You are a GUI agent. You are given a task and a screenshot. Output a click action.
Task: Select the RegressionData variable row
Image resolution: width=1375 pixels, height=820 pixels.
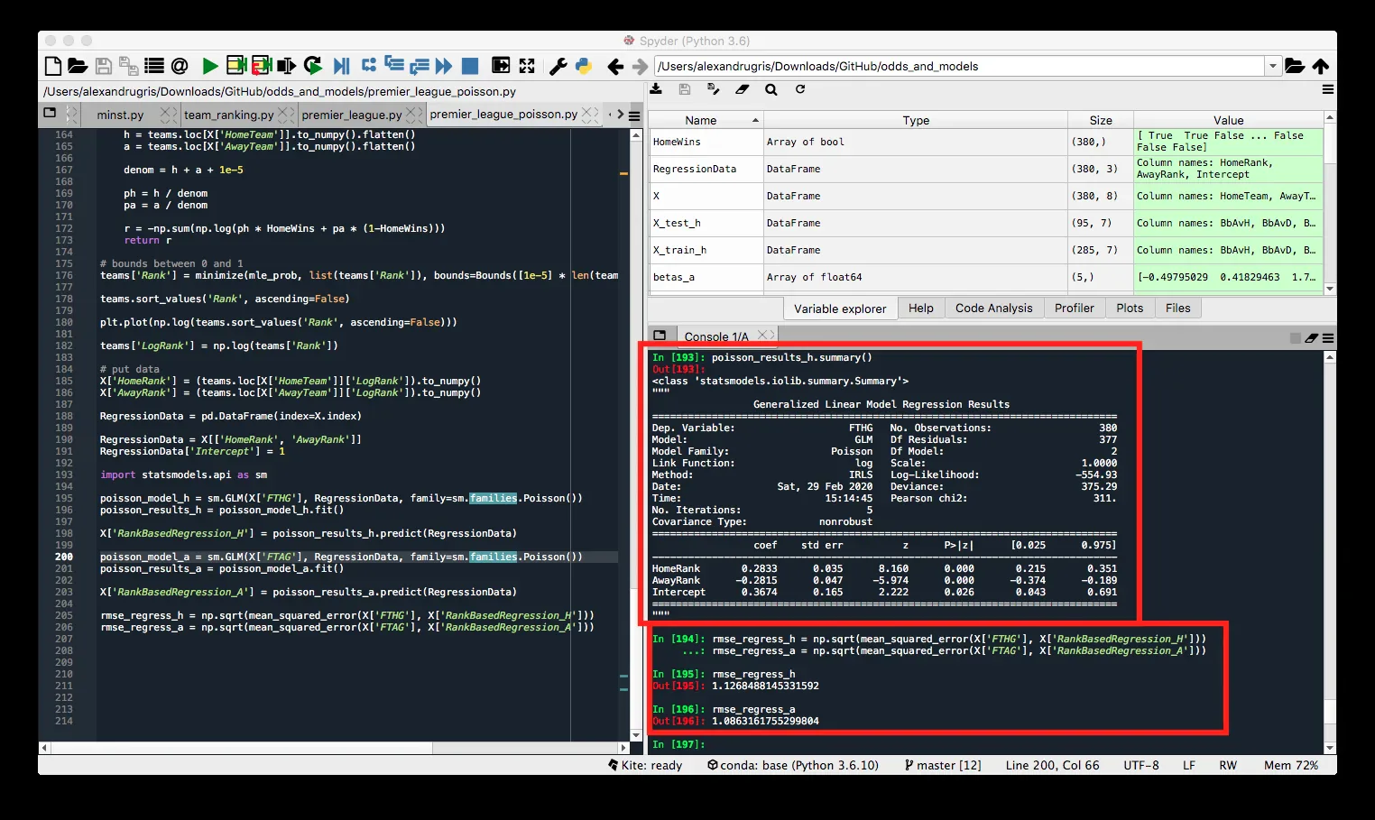986,169
